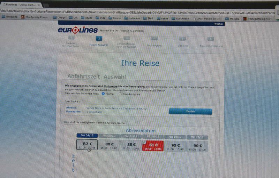Choose the red 61 € promo fare
This screenshot has height=178, width=279.
153,146
